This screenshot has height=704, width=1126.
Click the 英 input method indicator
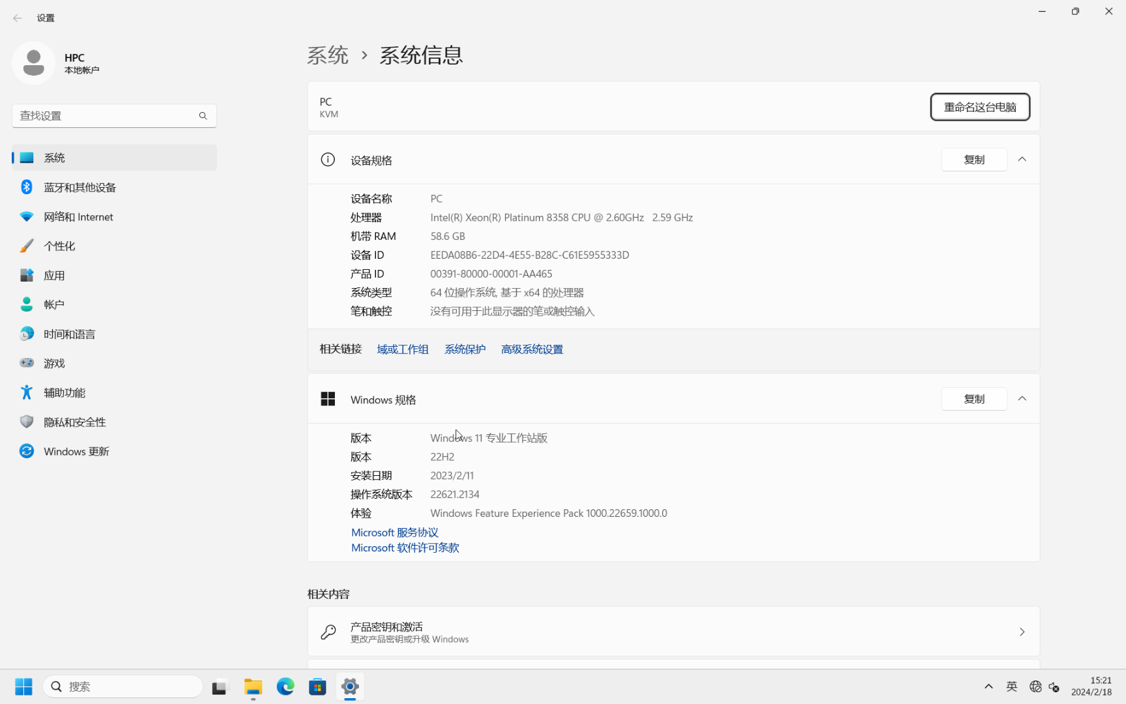coord(1012,686)
